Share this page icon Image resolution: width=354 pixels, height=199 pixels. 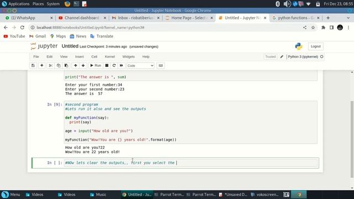pos(305,28)
